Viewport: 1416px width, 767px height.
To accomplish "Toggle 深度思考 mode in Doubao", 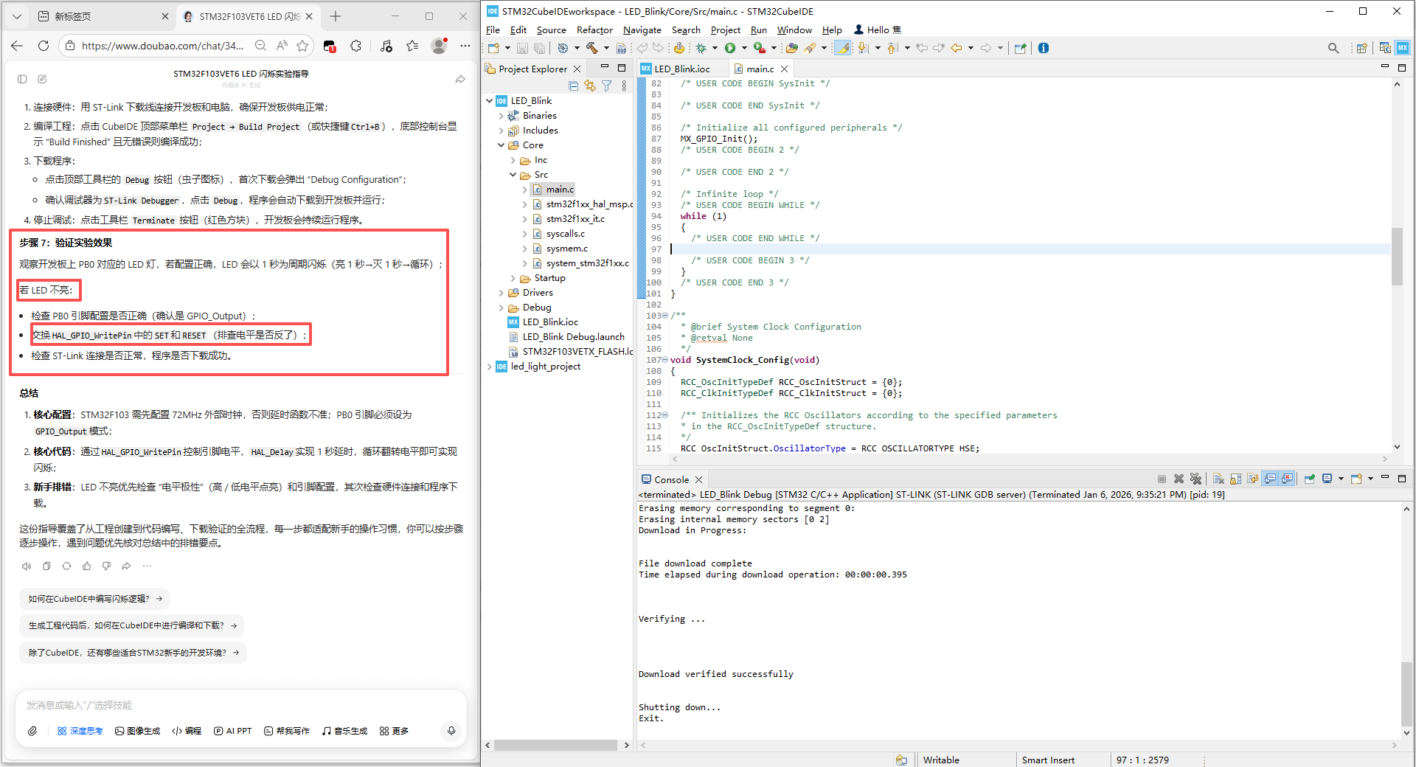I will coord(80,731).
